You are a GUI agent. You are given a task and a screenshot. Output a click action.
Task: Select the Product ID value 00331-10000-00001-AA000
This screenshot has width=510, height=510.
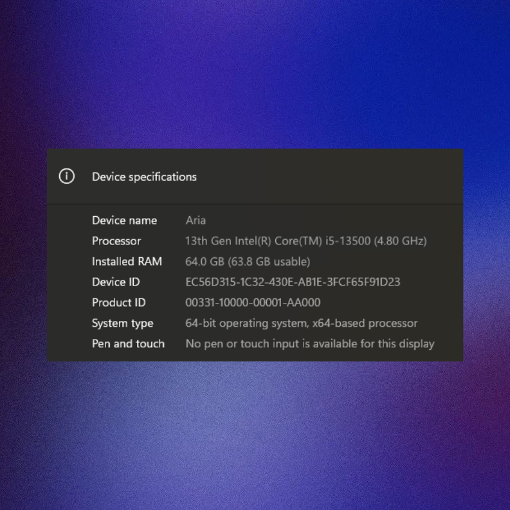[x=253, y=302]
